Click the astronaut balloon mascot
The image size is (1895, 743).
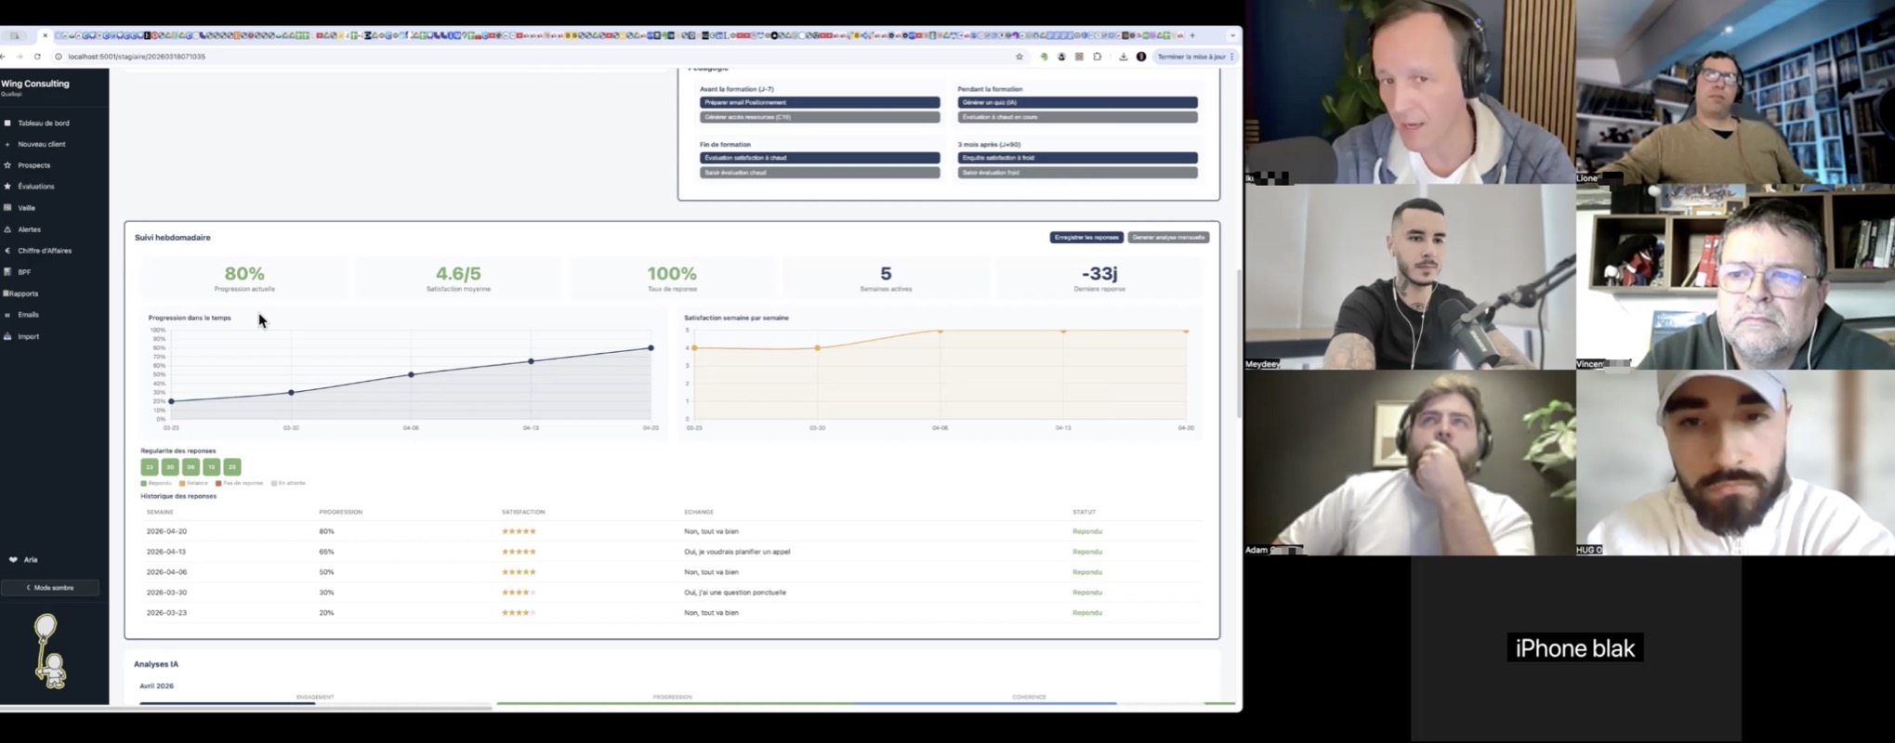(x=48, y=652)
